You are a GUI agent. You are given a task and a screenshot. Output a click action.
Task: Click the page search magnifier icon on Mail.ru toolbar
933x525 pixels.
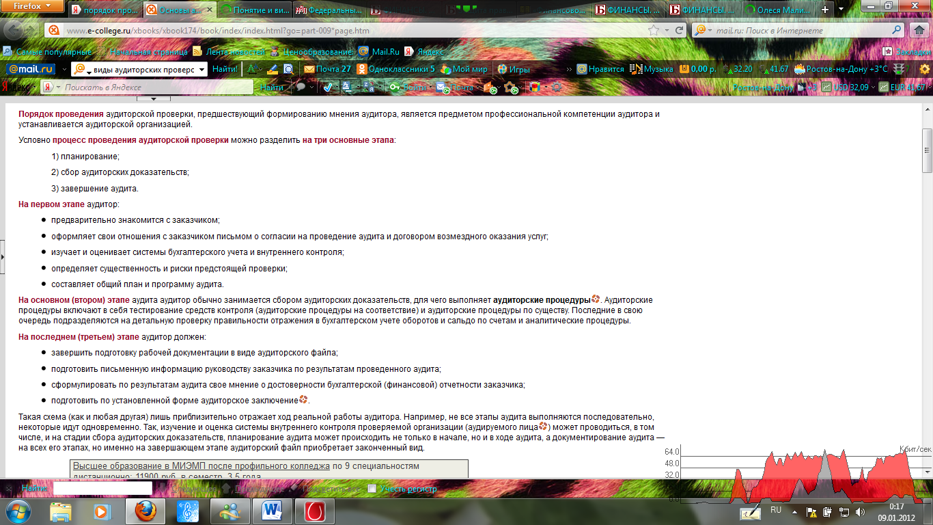click(288, 69)
